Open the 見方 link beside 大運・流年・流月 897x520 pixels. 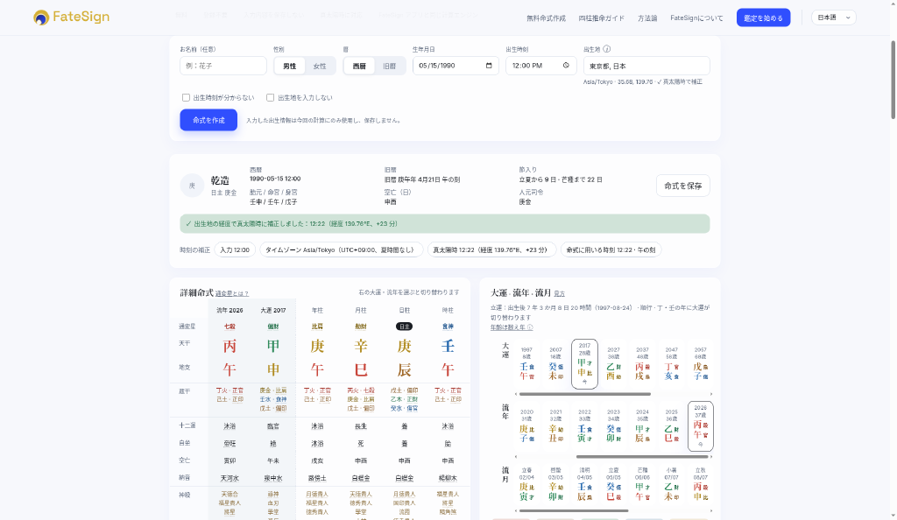click(x=560, y=294)
